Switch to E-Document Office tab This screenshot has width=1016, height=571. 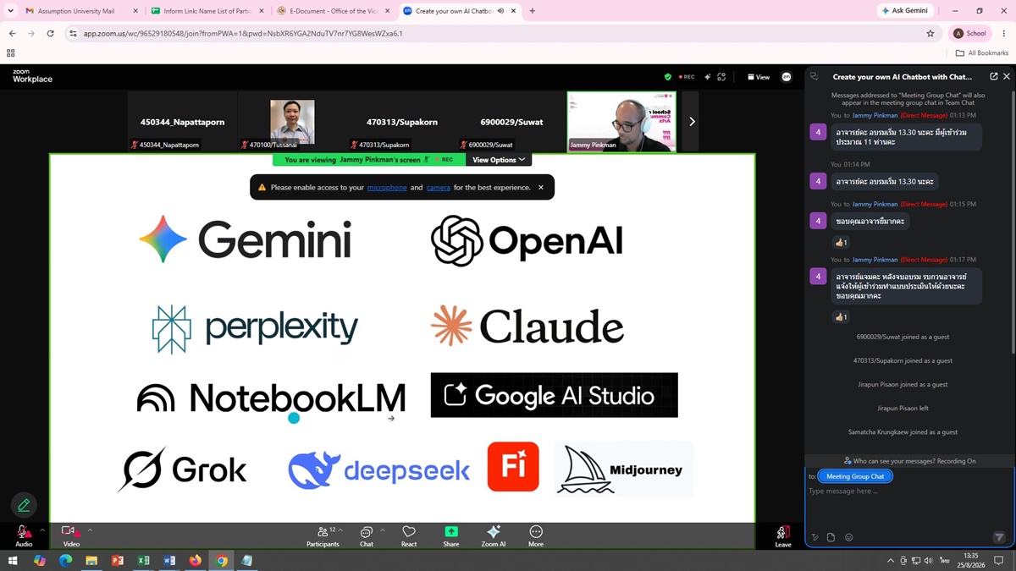[x=334, y=11]
